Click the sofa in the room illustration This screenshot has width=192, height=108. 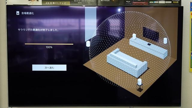point(127,63)
